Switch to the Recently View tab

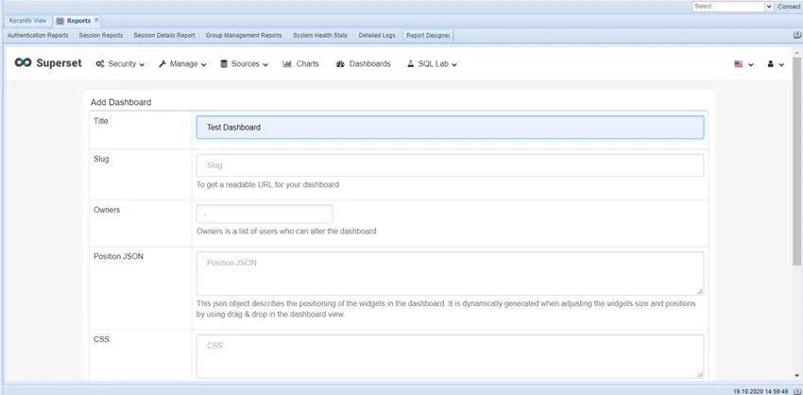[x=27, y=21]
